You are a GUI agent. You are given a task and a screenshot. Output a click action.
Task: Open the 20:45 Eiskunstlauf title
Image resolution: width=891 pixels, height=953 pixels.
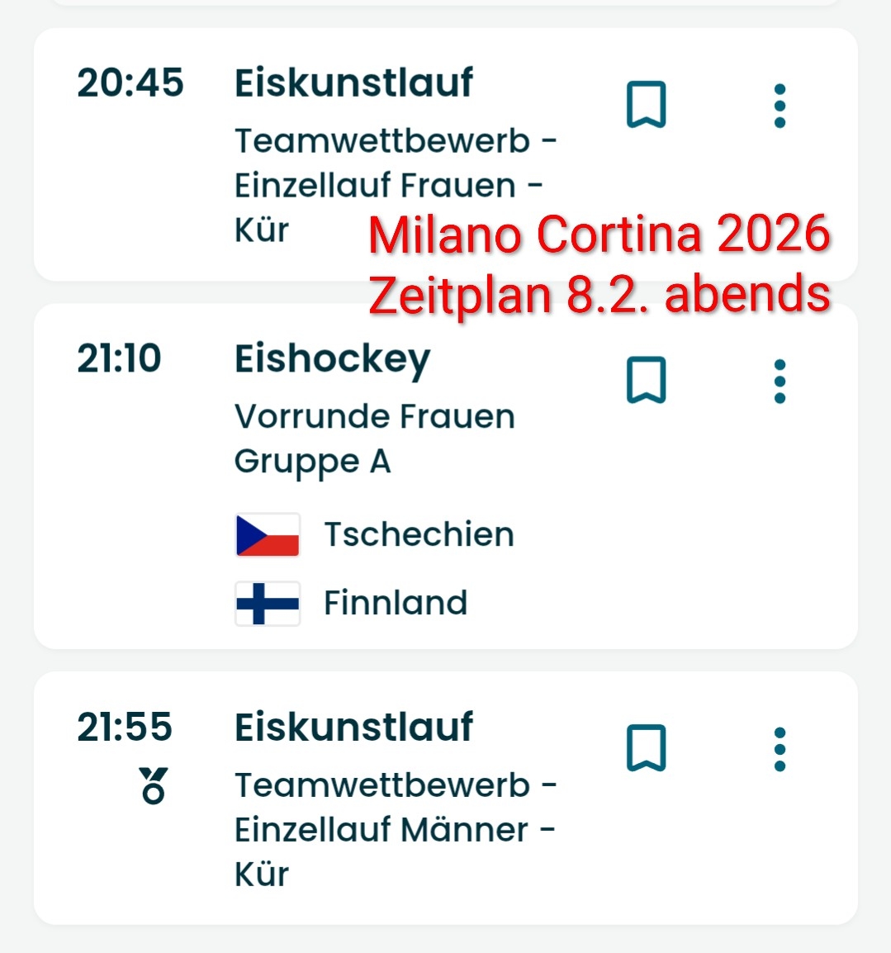point(353,83)
